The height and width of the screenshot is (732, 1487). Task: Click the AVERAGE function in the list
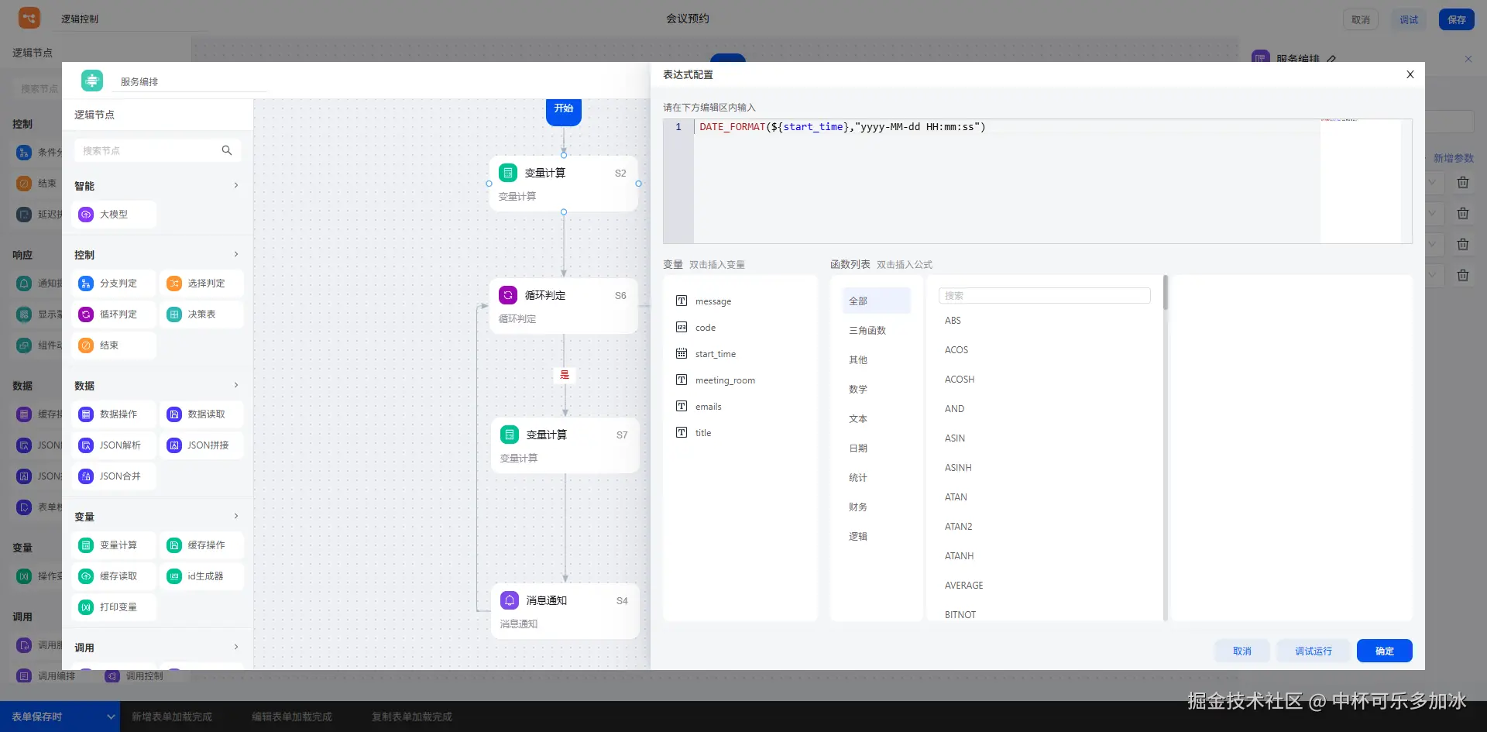[x=964, y=586]
